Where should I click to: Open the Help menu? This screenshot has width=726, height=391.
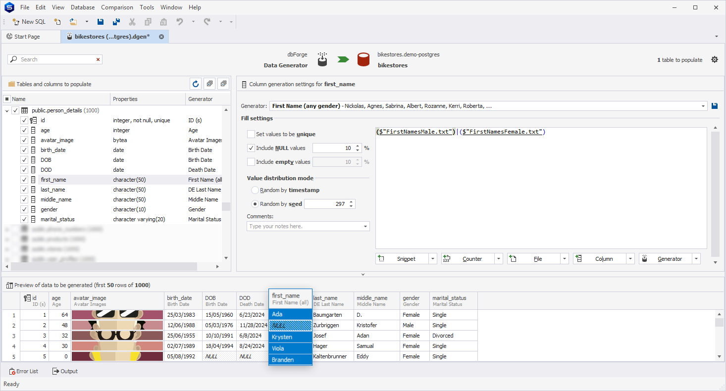[195, 7]
